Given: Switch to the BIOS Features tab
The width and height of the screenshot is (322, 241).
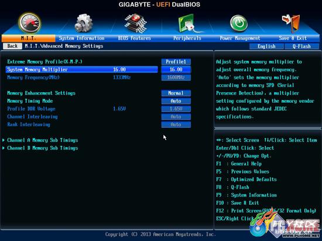Looking at the screenshot, I should 134,39.
